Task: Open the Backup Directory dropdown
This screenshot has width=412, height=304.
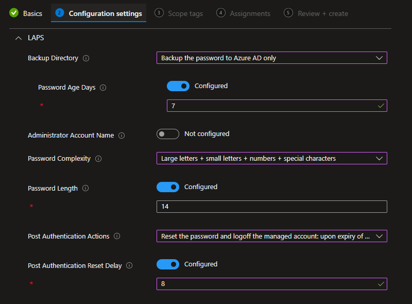Action: pos(271,58)
